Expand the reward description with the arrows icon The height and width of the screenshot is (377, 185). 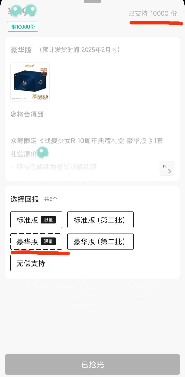pos(167,168)
